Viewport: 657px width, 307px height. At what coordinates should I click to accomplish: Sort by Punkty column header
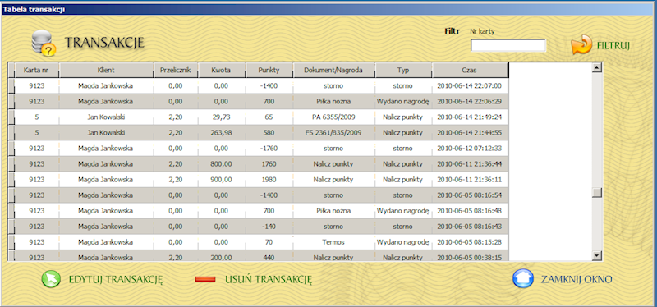click(269, 71)
